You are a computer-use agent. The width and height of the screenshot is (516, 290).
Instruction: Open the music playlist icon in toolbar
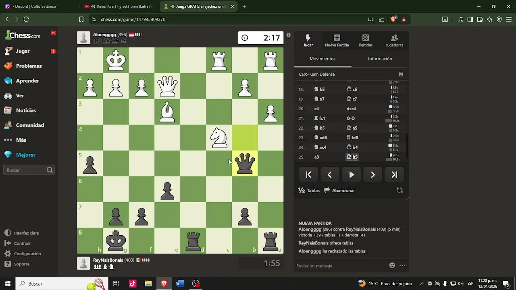click(461, 19)
